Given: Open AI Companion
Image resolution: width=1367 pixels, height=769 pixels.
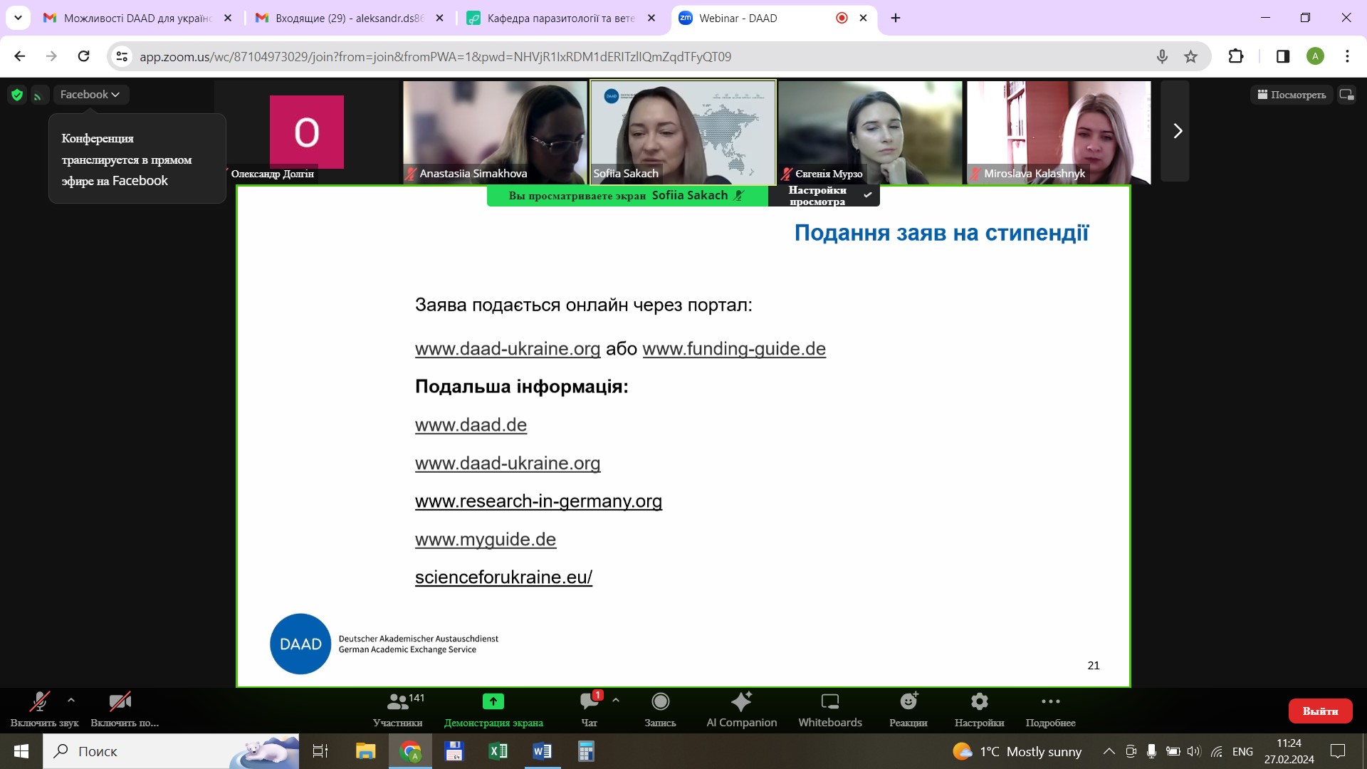Looking at the screenshot, I should pos(741,709).
